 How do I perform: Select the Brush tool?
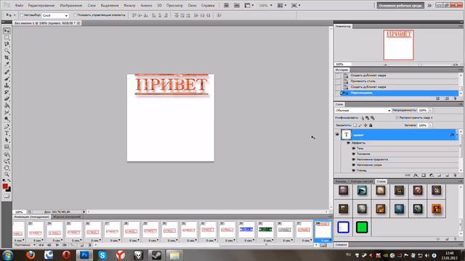coord(7,79)
